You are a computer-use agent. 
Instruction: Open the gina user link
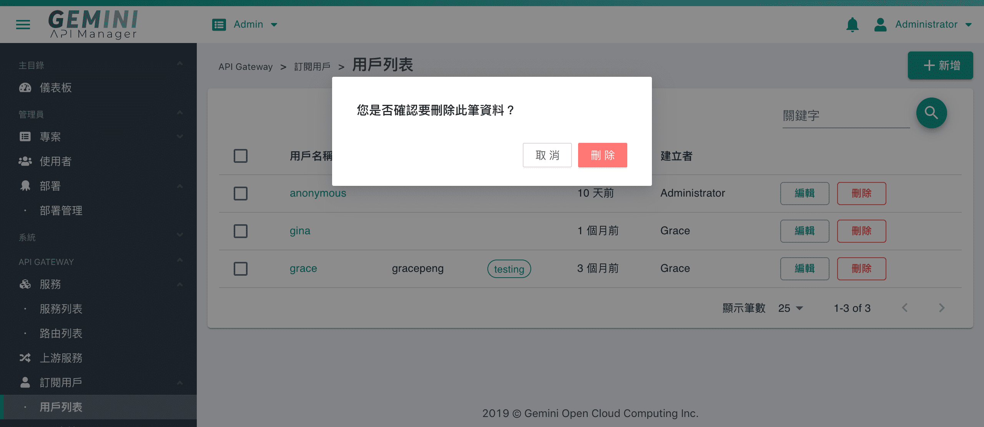300,231
